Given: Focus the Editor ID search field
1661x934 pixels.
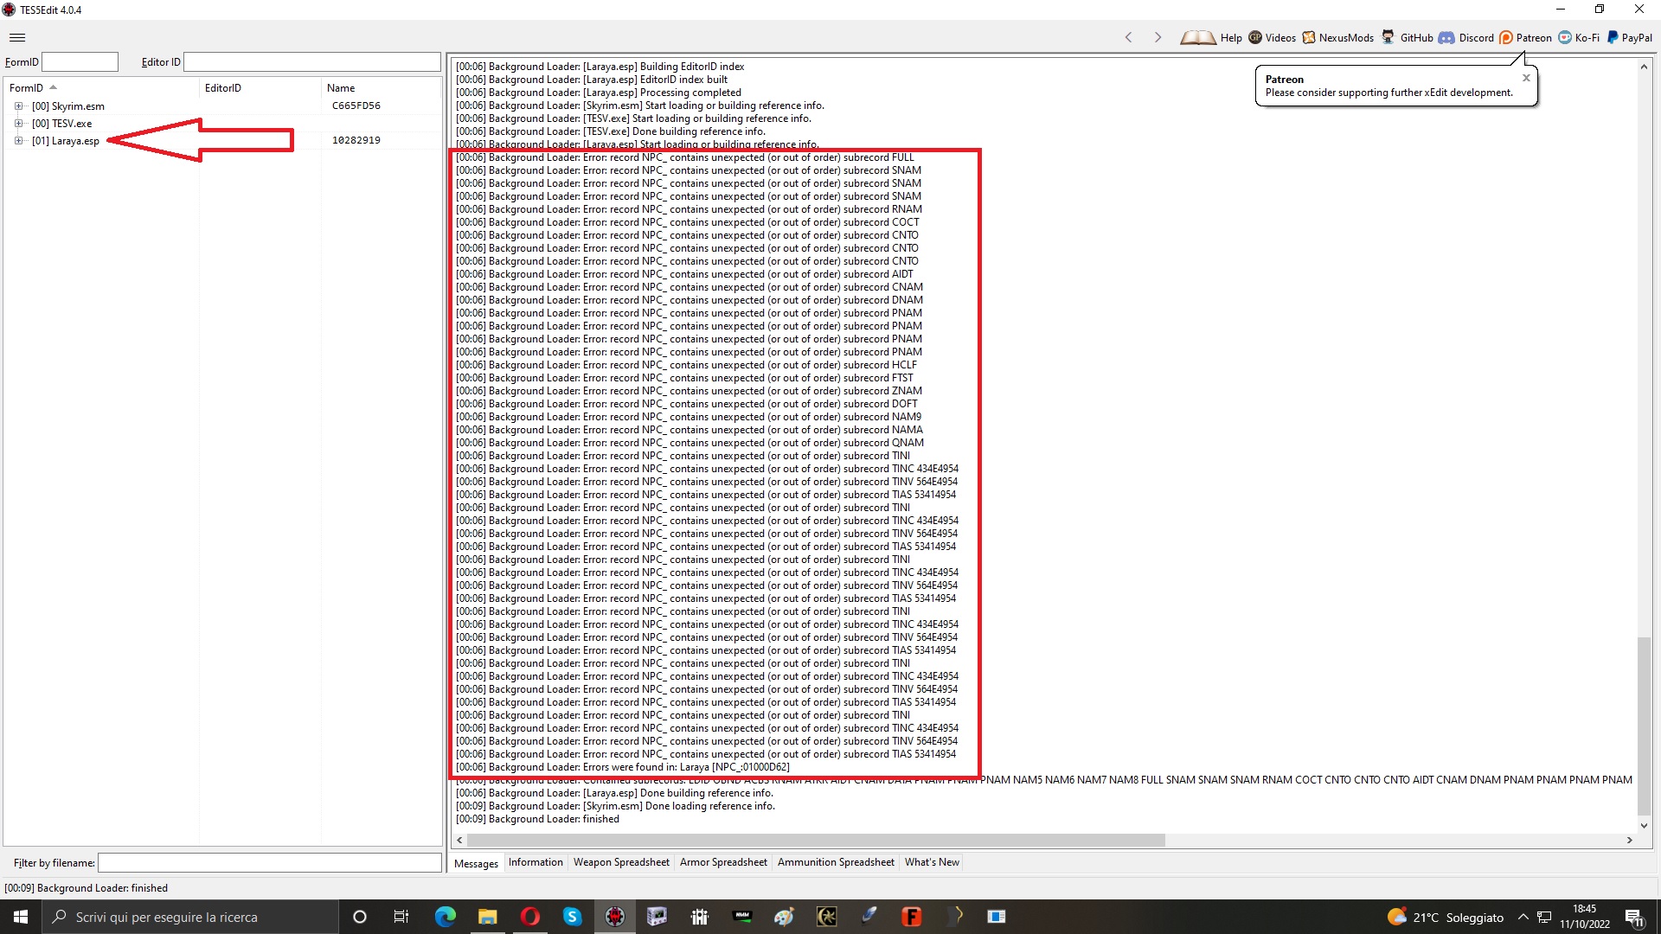Looking at the screenshot, I should pyautogui.click(x=312, y=62).
